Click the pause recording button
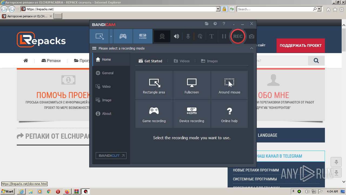The image size is (346, 195). (224, 36)
